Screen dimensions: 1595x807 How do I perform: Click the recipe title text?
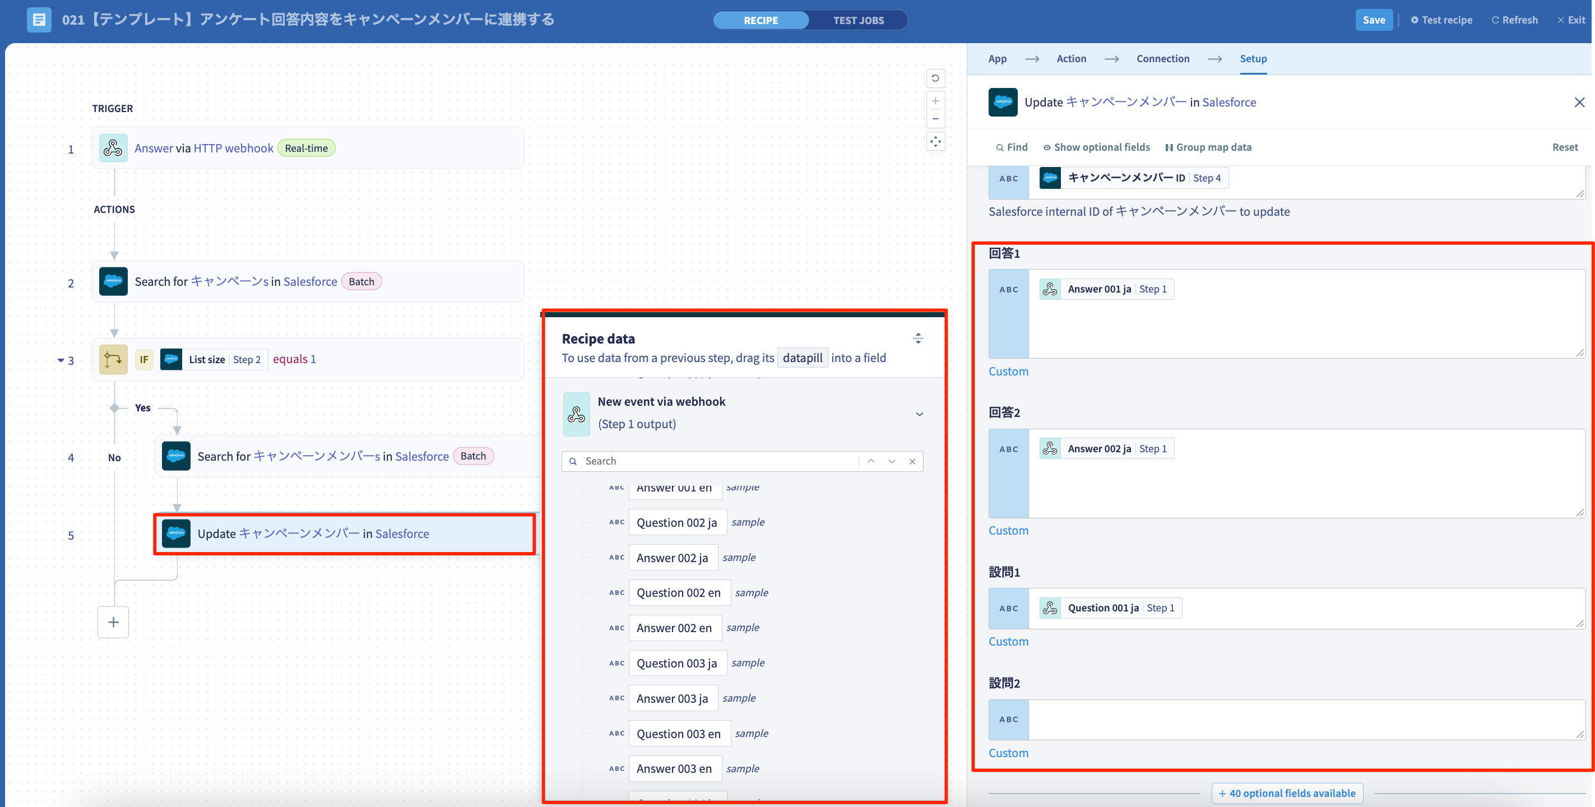click(x=308, y=20)
